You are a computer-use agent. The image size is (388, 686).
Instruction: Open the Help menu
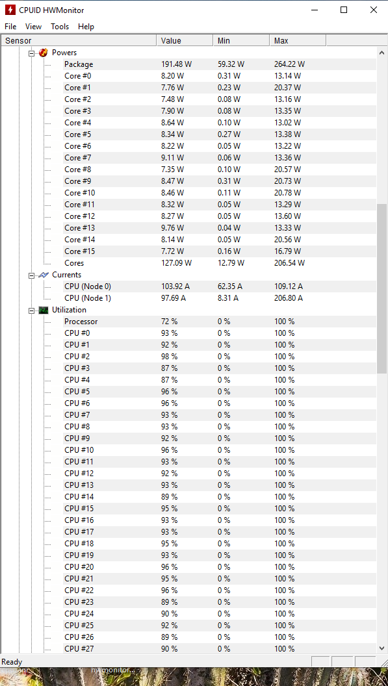[86, 27]
